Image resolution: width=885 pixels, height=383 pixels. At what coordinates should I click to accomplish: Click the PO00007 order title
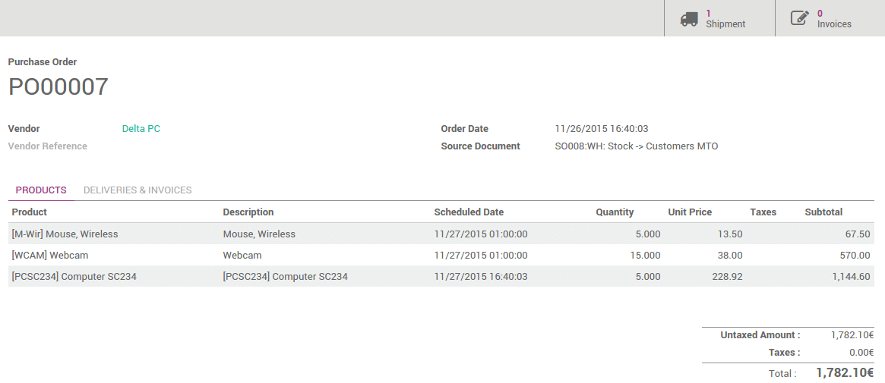coord(58,87)
